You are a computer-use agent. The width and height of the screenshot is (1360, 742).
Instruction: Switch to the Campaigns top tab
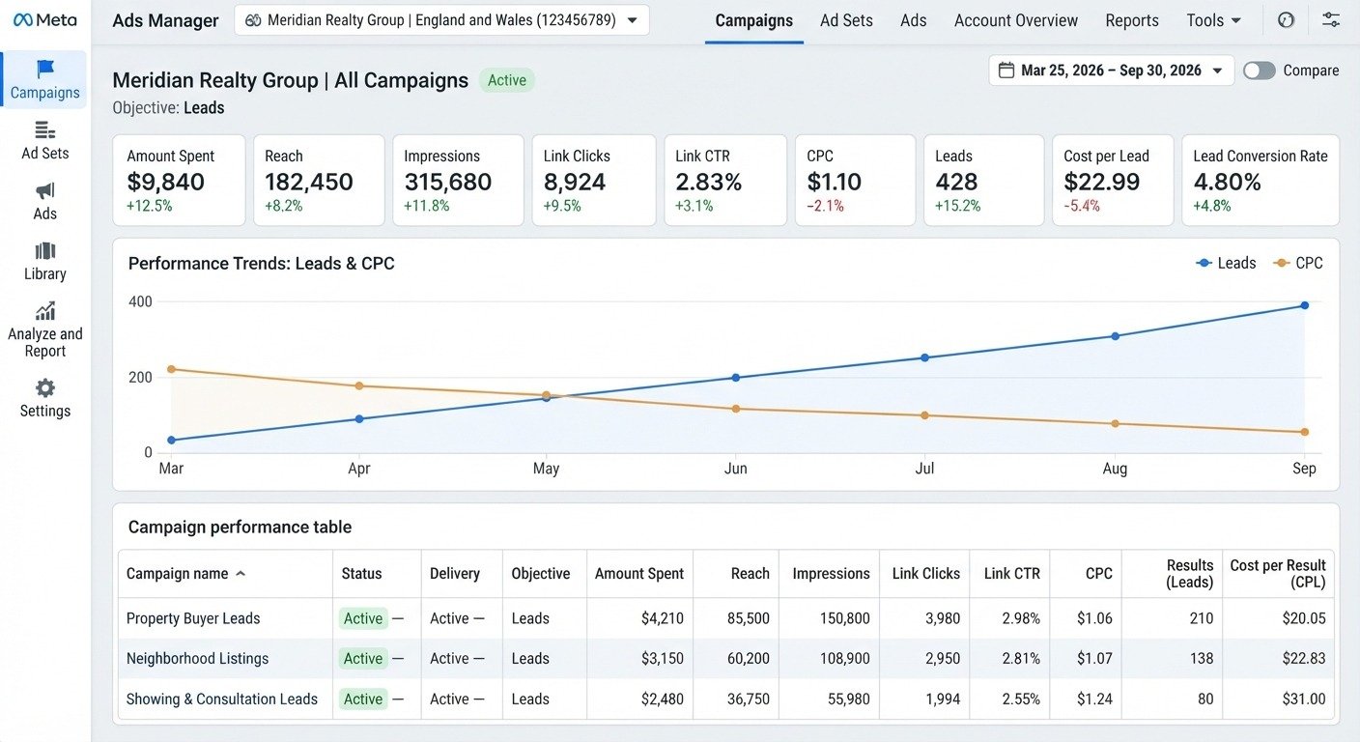753,20
